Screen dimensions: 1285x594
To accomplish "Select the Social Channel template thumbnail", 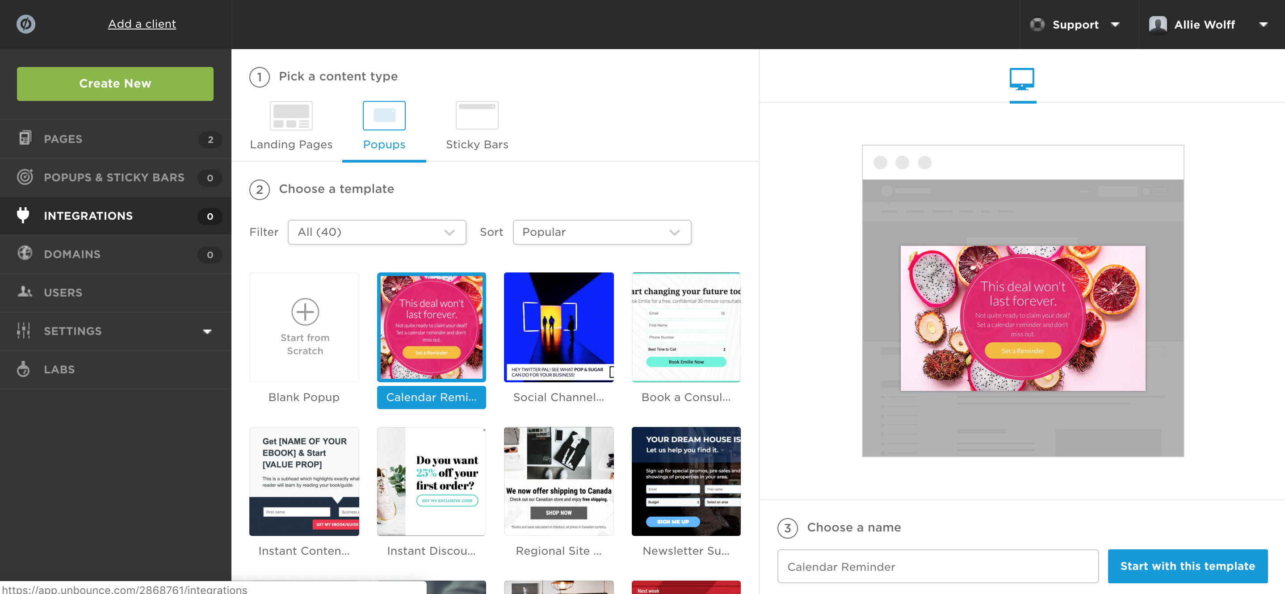I will [559, 327].
